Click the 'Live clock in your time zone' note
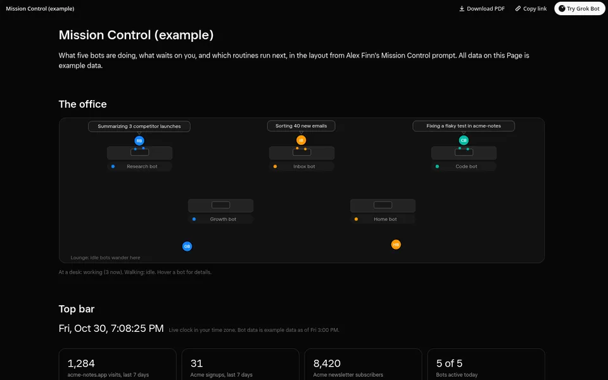This screenshot has height=380, width=608. 254,330
